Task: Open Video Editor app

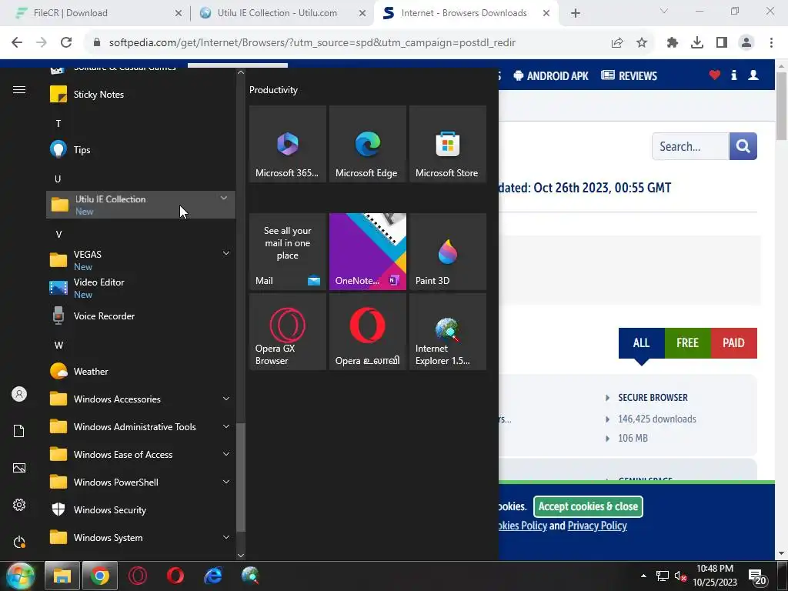Action: pos(141,288)
